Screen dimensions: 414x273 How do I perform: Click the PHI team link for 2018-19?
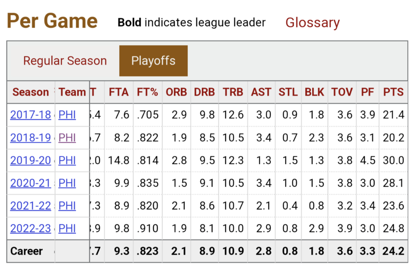point(67,137)
